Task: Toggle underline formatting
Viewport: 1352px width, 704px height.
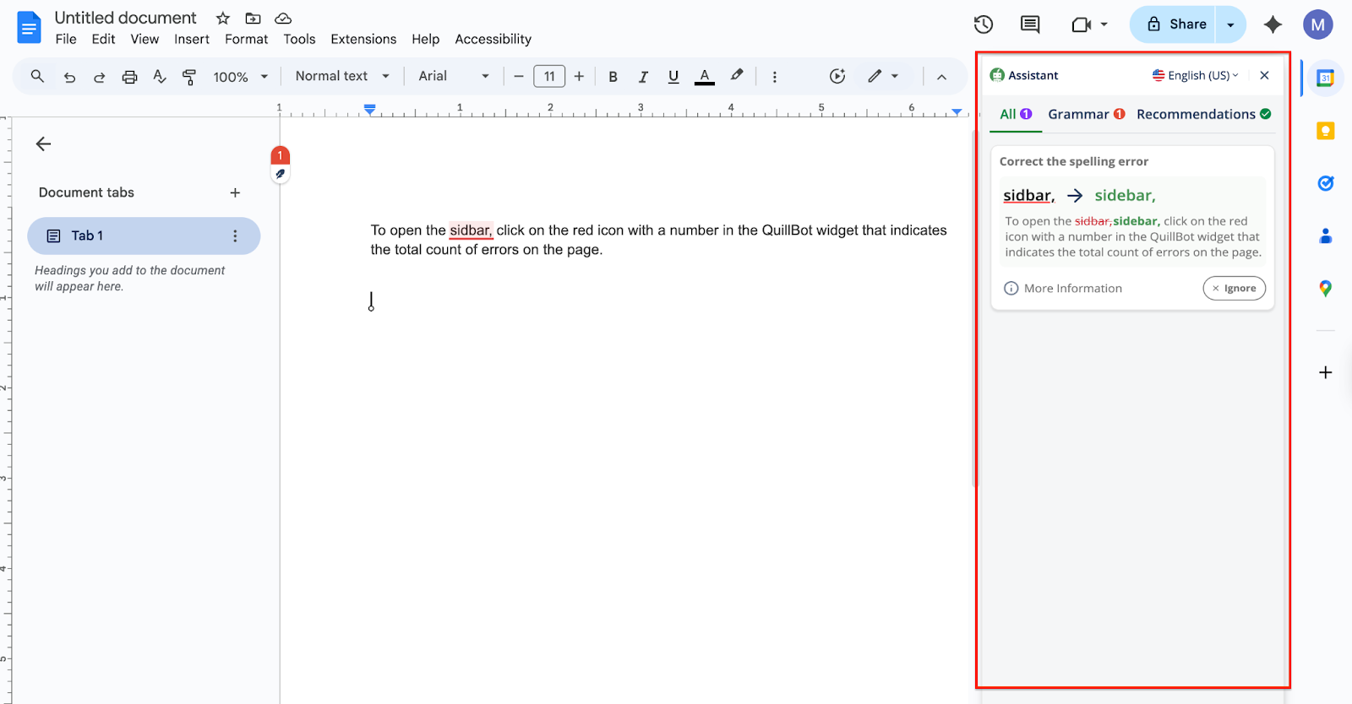Action: coord(673,77)
